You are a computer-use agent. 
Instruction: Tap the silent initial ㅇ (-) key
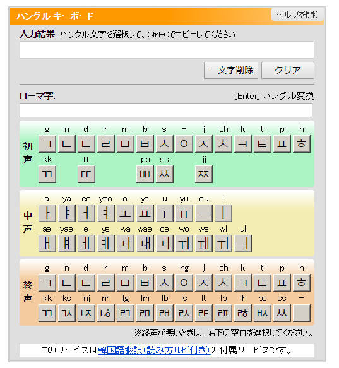pyautogui.click(x=184, y=144)
